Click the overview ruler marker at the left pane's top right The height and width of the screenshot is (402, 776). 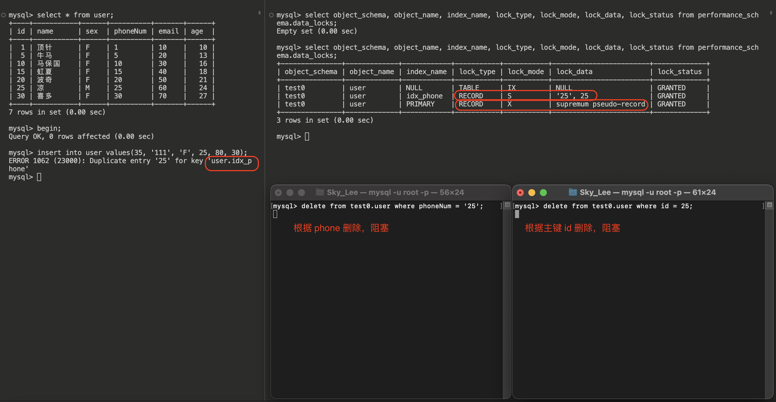pos(259,13)
